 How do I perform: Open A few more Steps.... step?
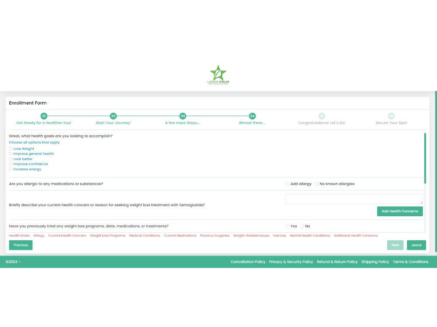pyautogui.click(x=183, y=123)
